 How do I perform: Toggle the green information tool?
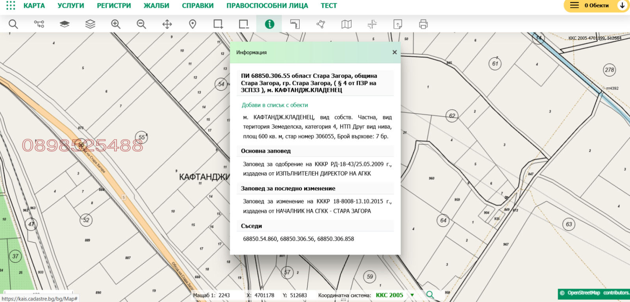coord(269,24)
